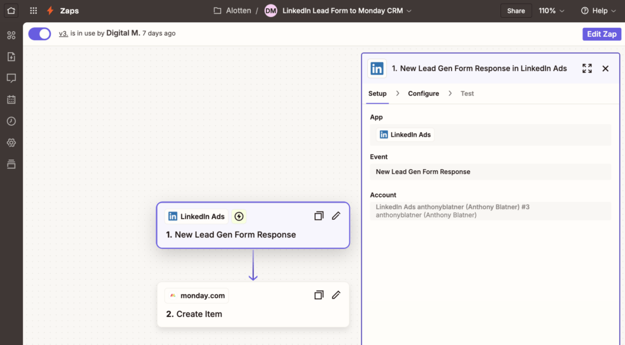Image resolution: width=625 pixels, height=345 pixels.
Task: Click the Share button
Action: tap(516, 11)
